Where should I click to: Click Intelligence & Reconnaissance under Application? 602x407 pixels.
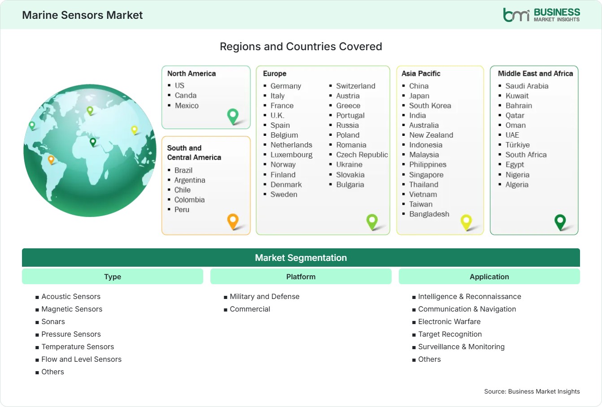tap(470, 297)
